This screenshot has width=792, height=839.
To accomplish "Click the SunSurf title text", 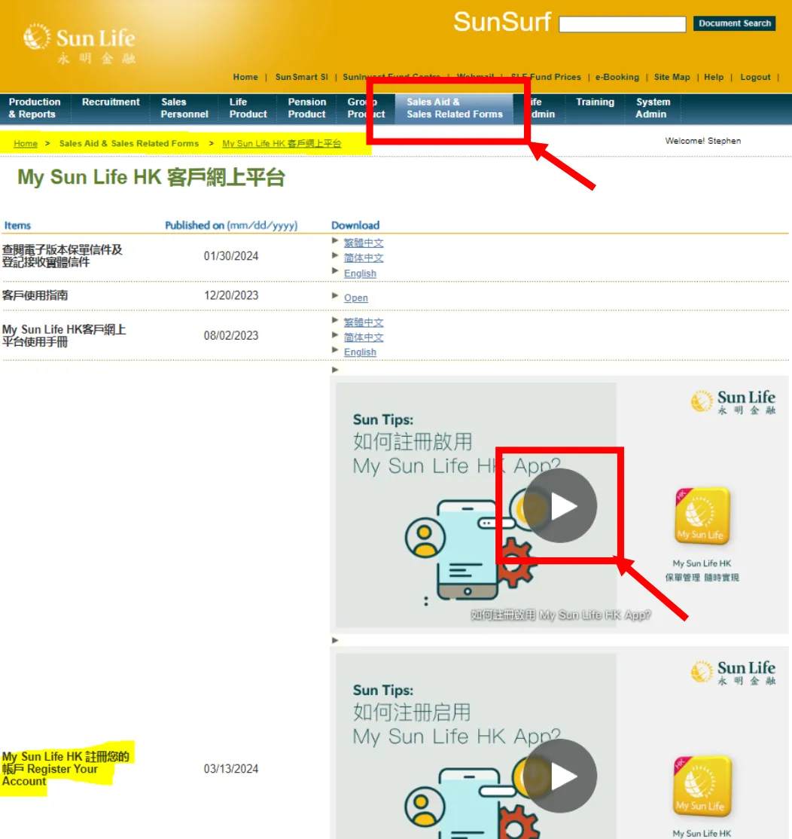I will [x=501, y=22].
